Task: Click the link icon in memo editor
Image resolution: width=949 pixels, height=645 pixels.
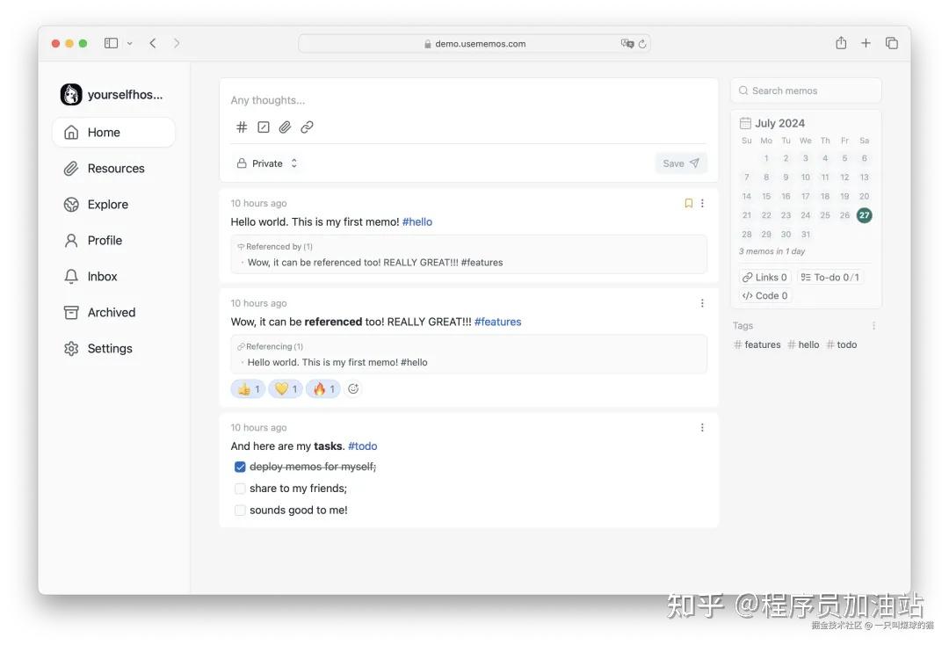Action: tap(307, 127)
